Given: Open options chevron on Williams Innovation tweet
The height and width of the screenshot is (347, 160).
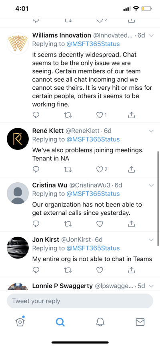Looking at the screenshot, I should coord(151,35).
